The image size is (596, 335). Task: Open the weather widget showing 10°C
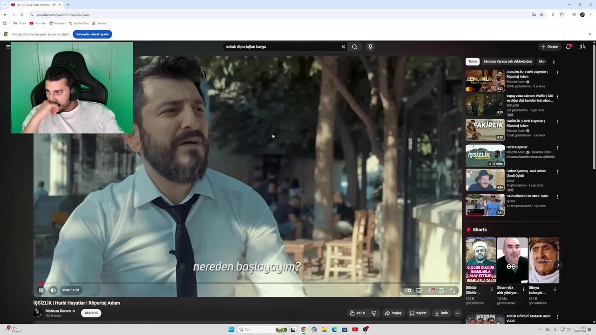click(13, 329)
